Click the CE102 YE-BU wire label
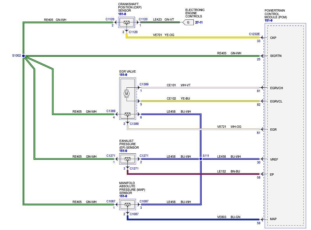The width and height of the screenshot is (311, 230). click(x=178, y=98)
